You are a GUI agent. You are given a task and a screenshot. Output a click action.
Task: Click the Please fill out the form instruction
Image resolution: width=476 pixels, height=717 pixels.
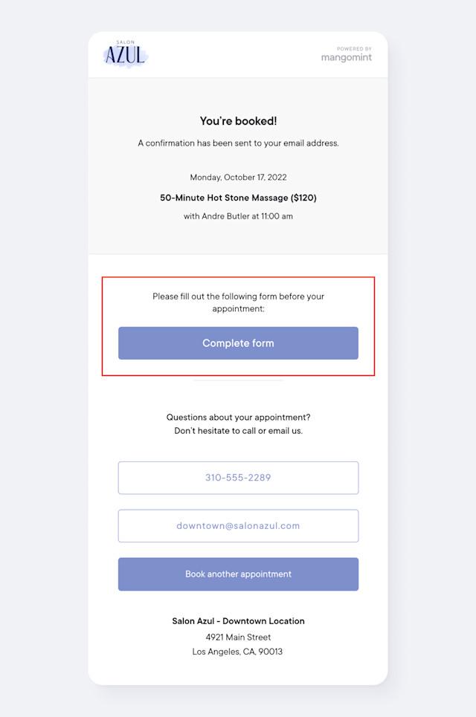pyautogui.click(x=239, y=302)
